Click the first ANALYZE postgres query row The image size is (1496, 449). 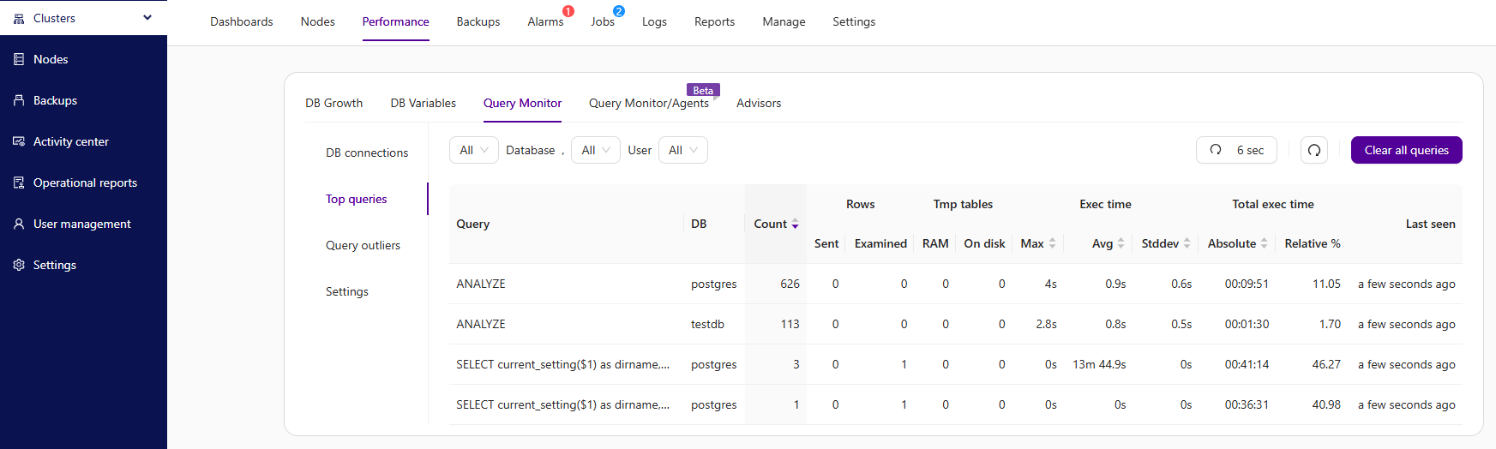tap(481, 284)
